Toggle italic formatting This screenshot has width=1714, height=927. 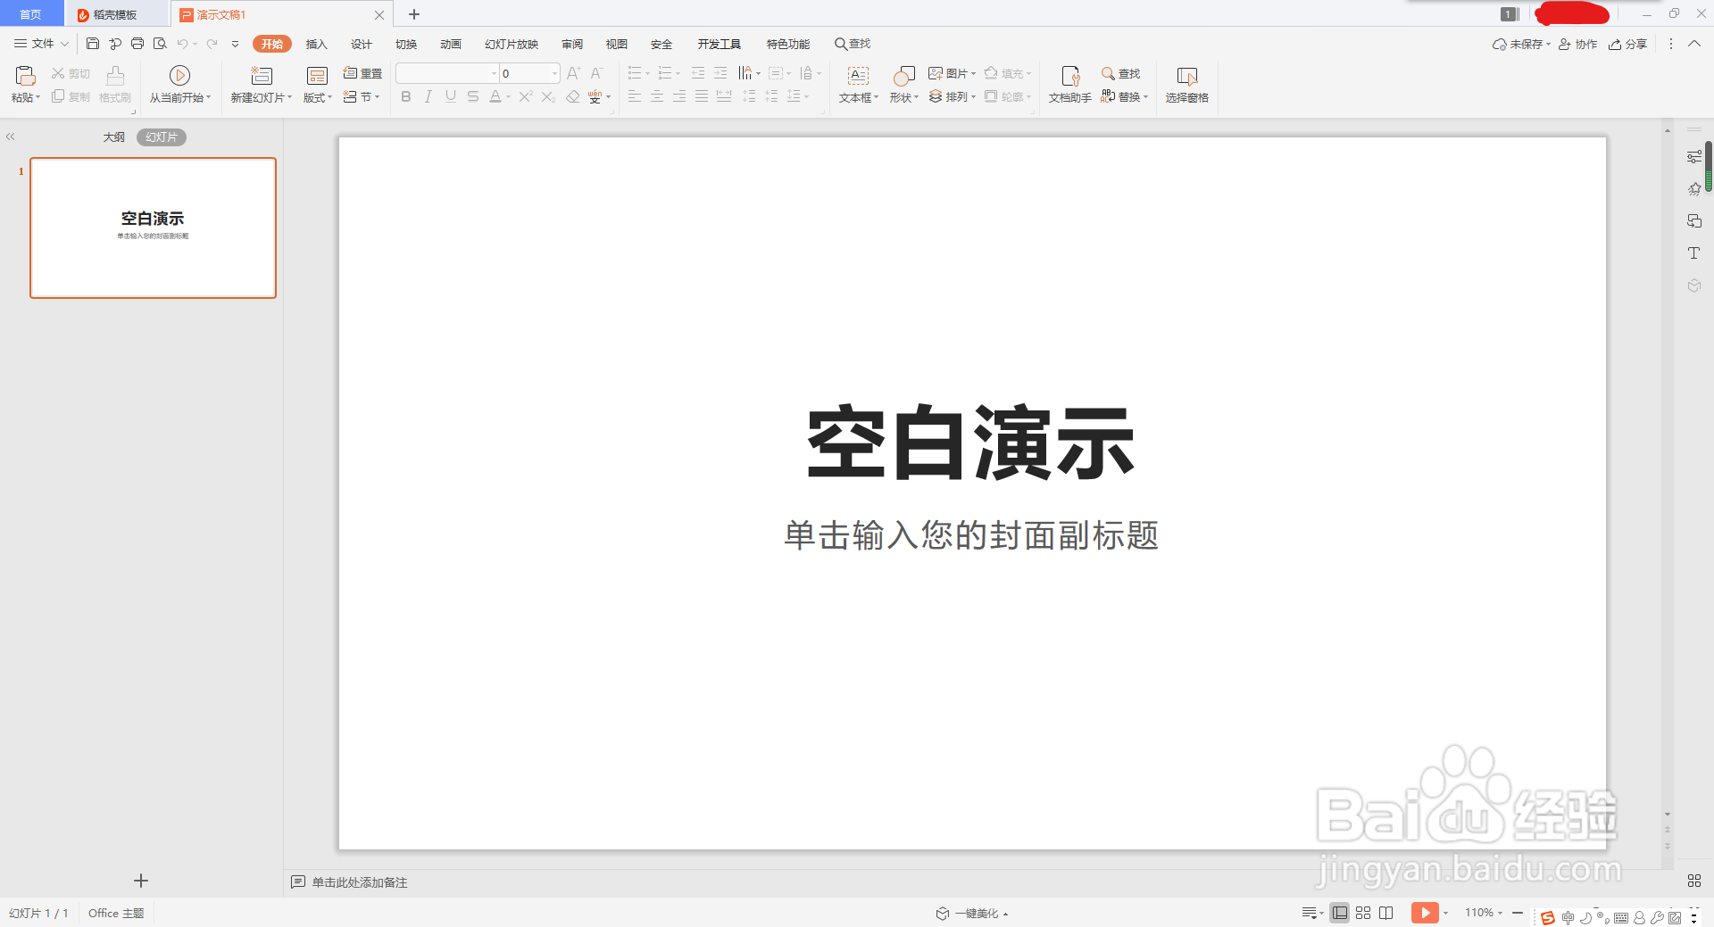click(x=428, y=96)
